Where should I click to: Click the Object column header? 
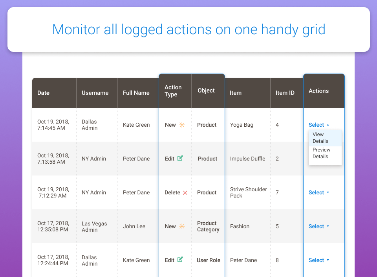coord(206,90)
